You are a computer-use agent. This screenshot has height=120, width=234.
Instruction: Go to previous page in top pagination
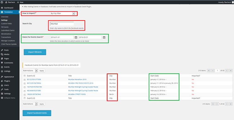click(213, 70)
